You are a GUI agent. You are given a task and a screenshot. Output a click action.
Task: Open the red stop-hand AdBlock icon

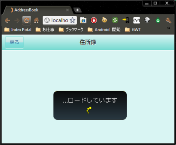[94, 20]
